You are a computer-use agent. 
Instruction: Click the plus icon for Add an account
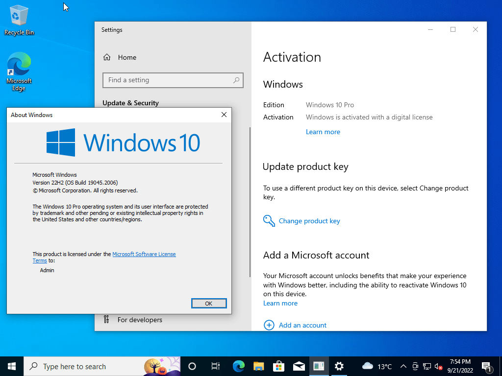click(269, 325)
